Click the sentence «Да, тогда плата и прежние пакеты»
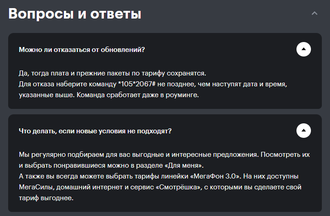The width and height of the screenshot is (330, 216). [112, 73]
